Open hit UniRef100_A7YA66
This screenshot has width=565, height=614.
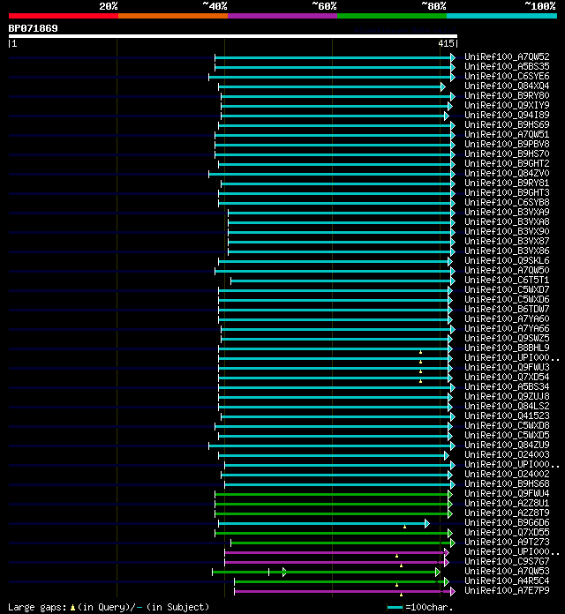point(507,328)
